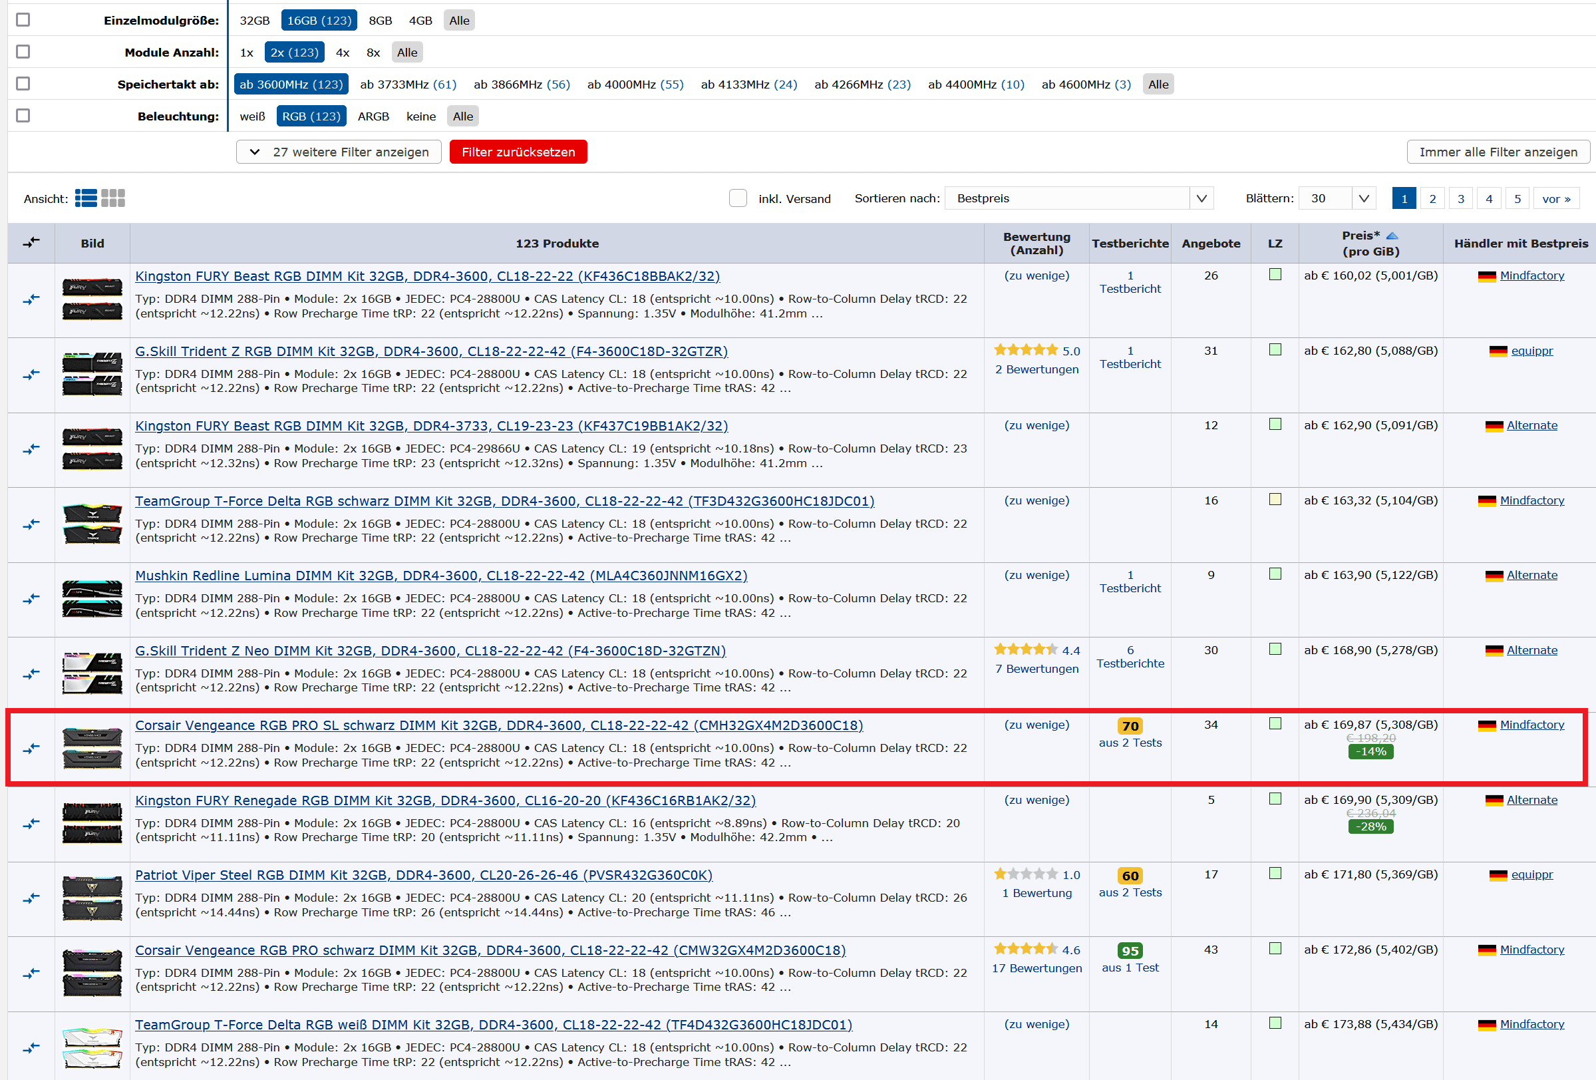Expand 27 weitere Filter anzeigen

[x=339, y=152]
